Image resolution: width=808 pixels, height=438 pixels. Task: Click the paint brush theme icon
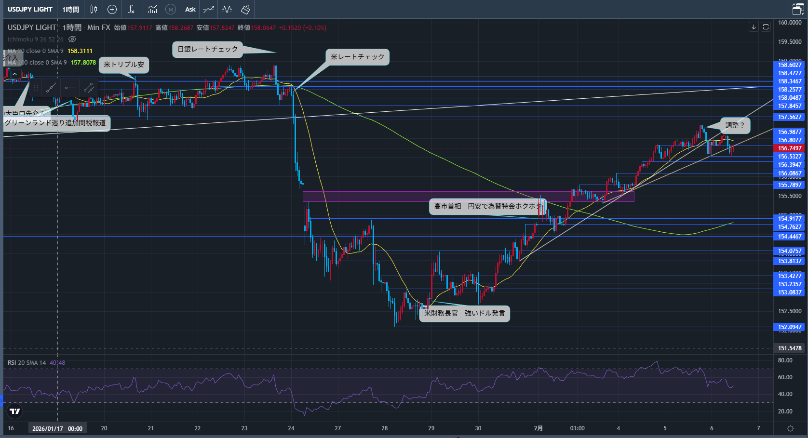tap(245, 9)
